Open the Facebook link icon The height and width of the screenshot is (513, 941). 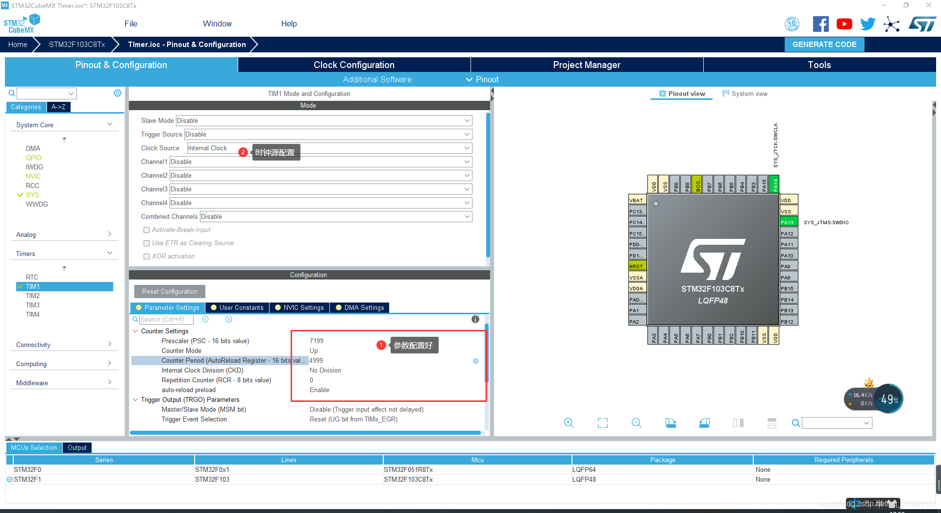click(x=820, y=24)
